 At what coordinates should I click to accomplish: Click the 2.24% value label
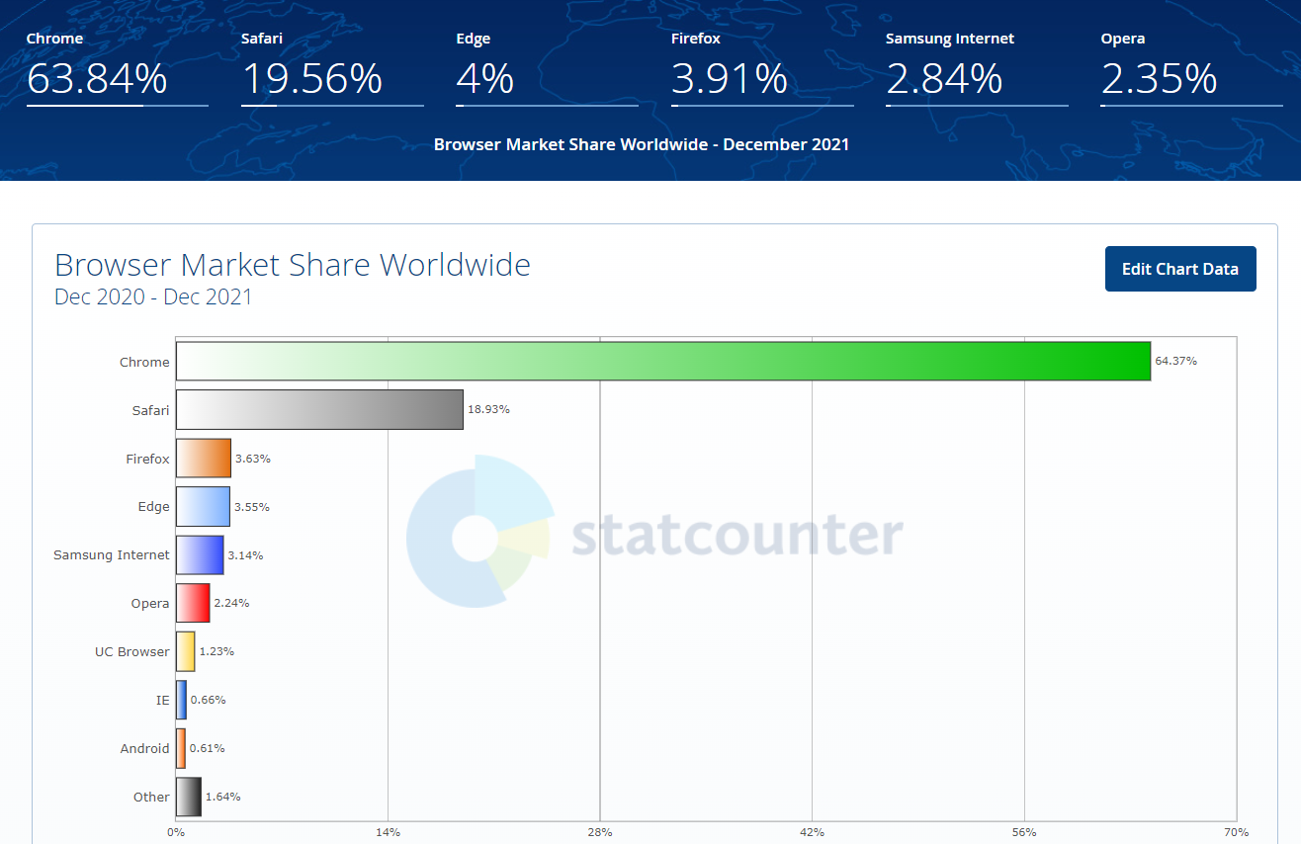231,604
